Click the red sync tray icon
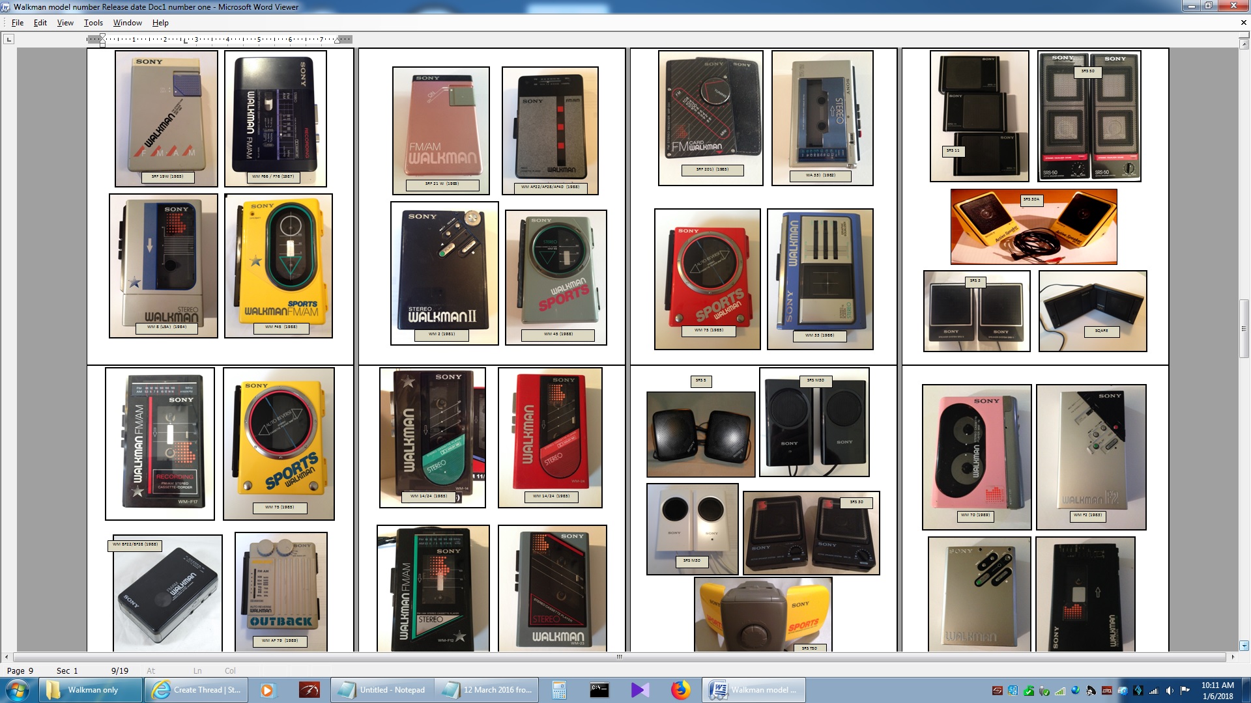 [997, 691]
